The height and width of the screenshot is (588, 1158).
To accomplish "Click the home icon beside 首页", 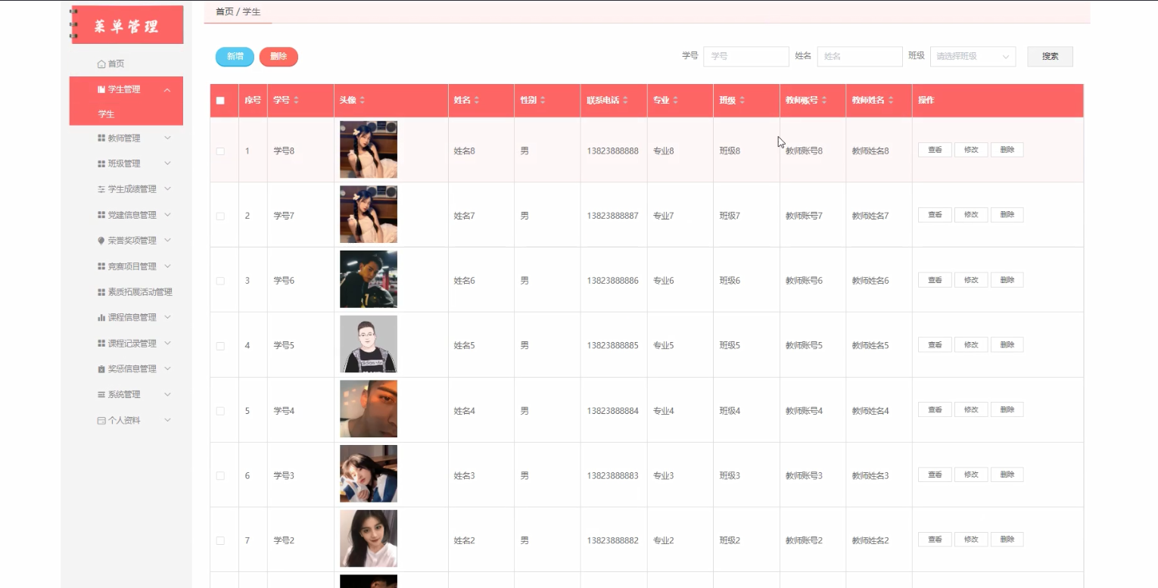I will (x=101, y=64).
